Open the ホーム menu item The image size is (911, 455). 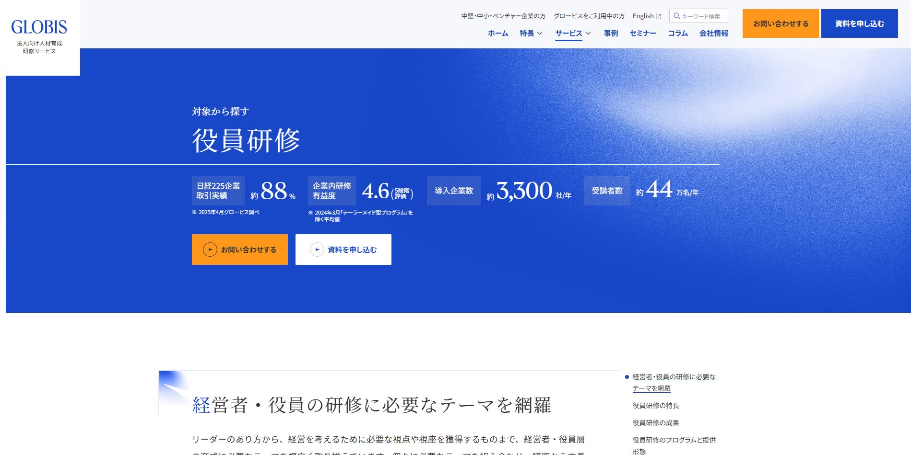point(497,33)
